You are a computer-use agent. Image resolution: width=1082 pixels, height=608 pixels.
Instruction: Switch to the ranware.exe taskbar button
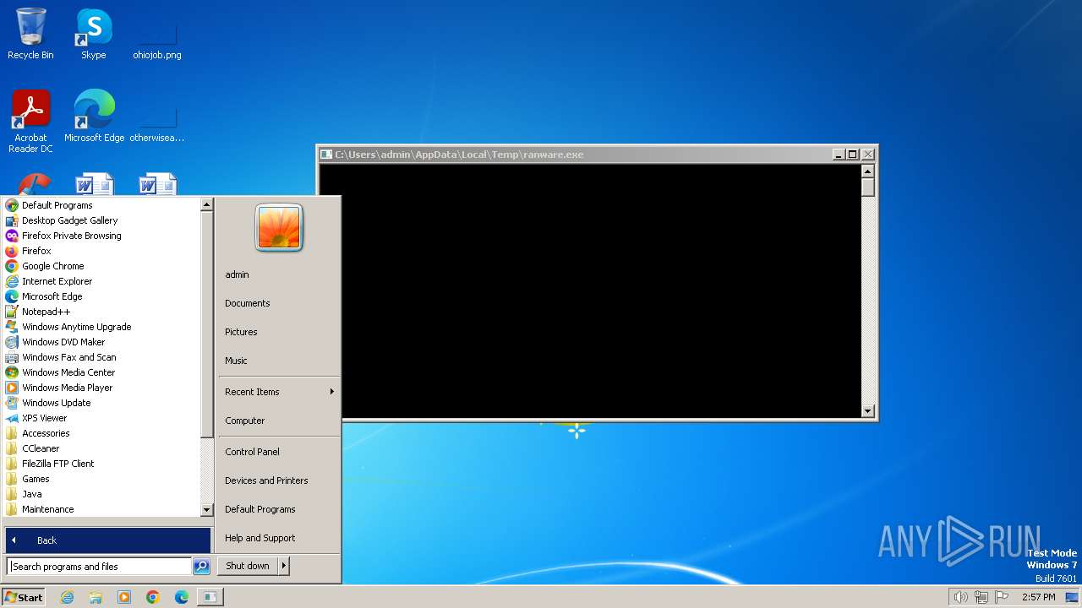pos(210,597)
